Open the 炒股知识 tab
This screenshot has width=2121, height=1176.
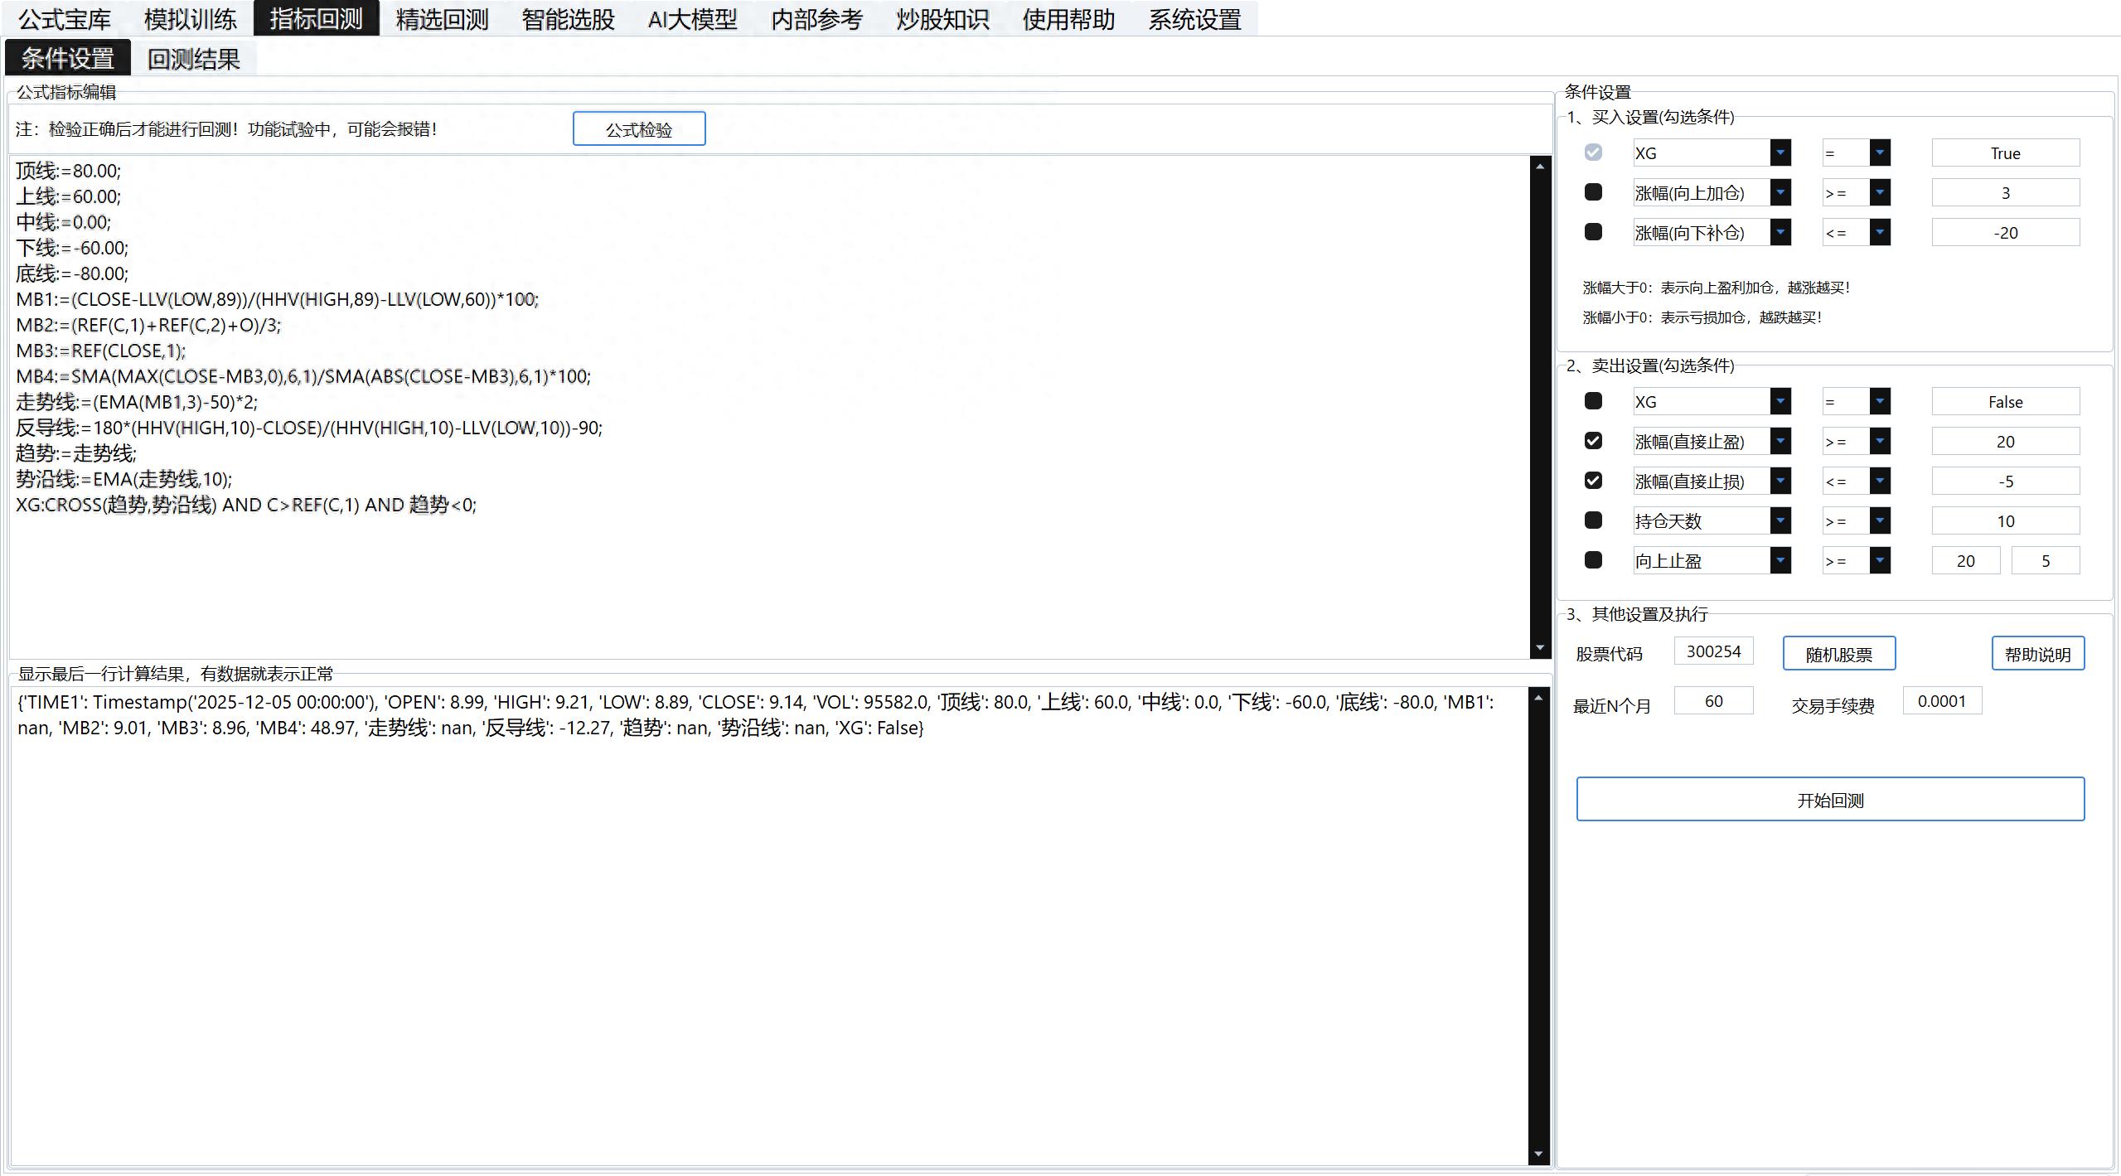pyautogui.click(x=943, y=18)
